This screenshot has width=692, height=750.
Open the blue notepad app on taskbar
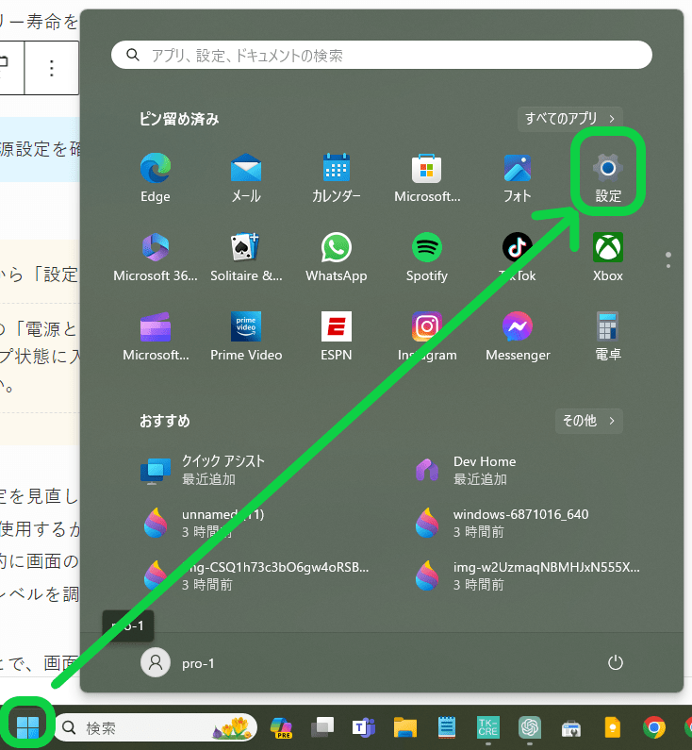(447, 728)
